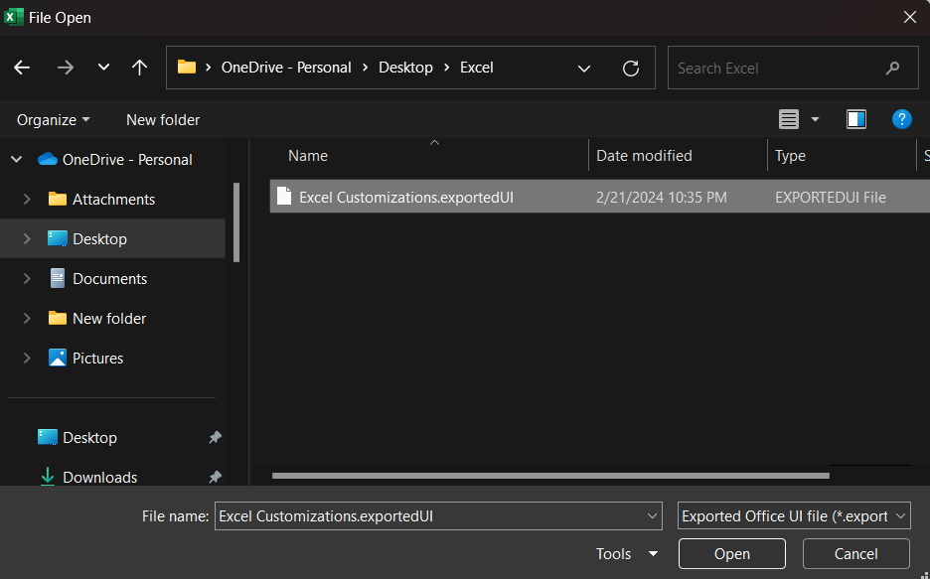Go forward with the right arrow
The width and height of the screenshot is (930, 579).
click(x=66, y=68)
